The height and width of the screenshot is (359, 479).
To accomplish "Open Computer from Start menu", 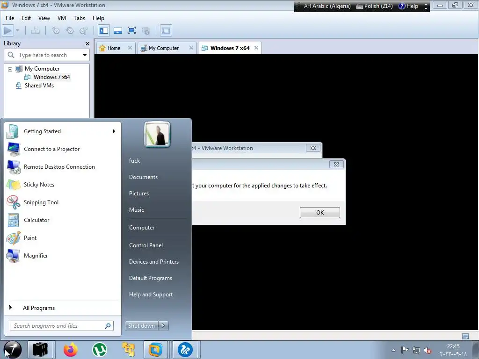I will click(x=142, y=228).
